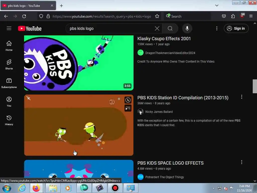Play the Klasky Csupo PBS Kids thumbnail
257x193 pixels.
[79, 63]
